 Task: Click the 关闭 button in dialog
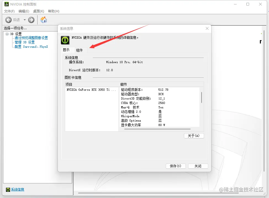tap(198, 166)
